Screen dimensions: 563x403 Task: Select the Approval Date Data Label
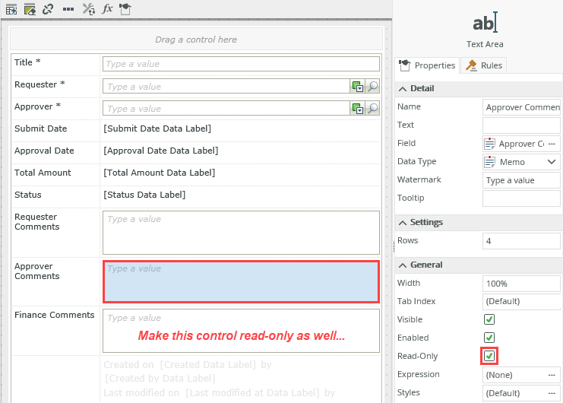click(x=161, y=151)
